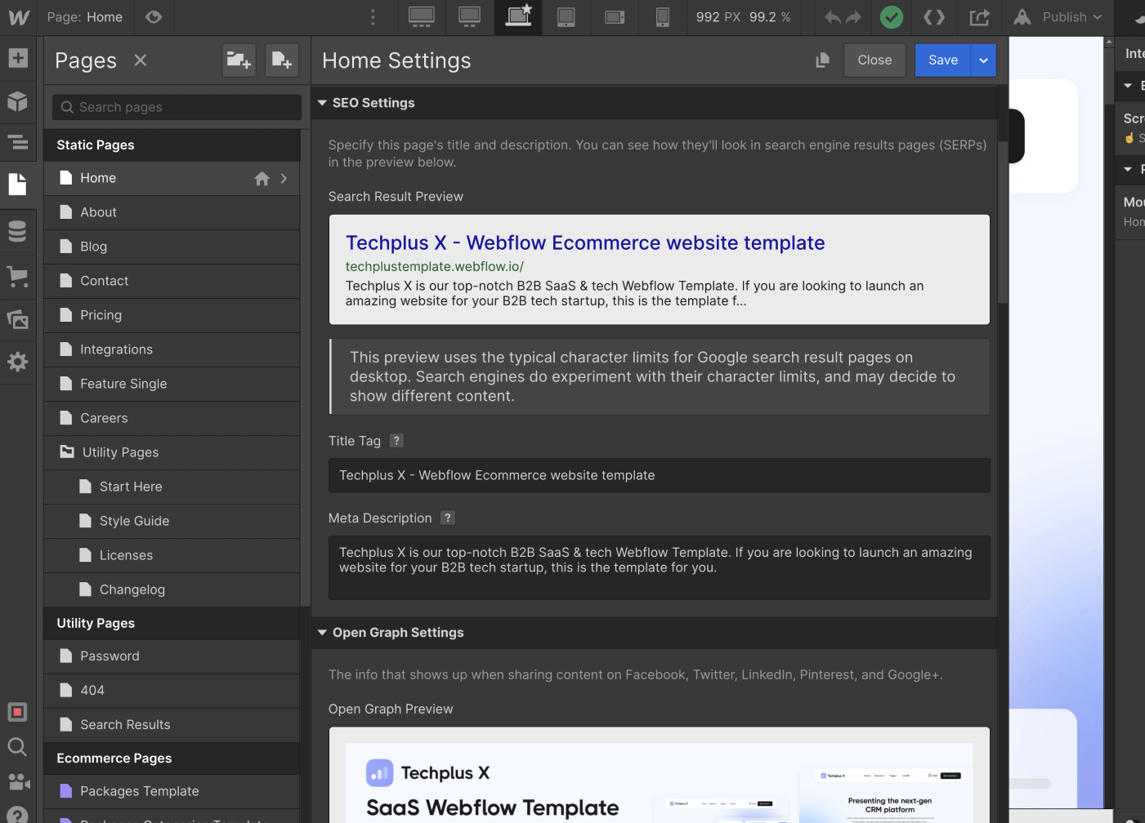Collapse the SEO Settings section
The image size is (1145, 823).
point(322,103)
